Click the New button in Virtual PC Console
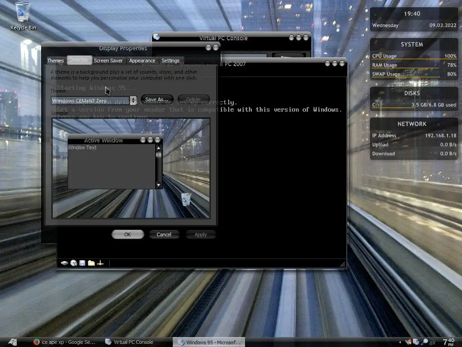462x347 pixels. [x=287, y=56]
